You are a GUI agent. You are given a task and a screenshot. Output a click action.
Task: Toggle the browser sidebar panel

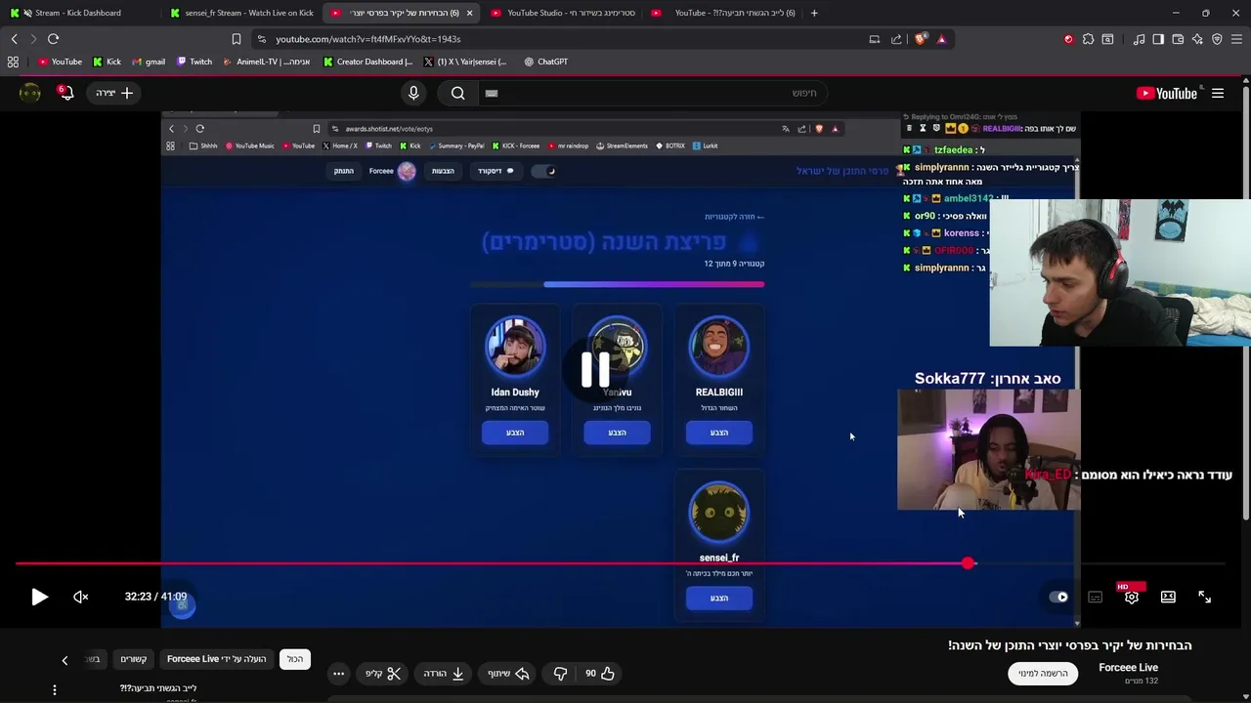(1158, 39)
